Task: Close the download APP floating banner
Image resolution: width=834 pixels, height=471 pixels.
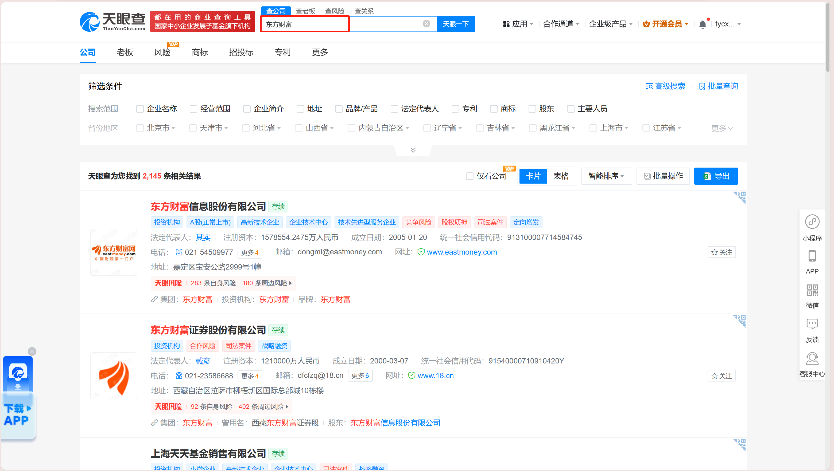Action: pos(32,351)
